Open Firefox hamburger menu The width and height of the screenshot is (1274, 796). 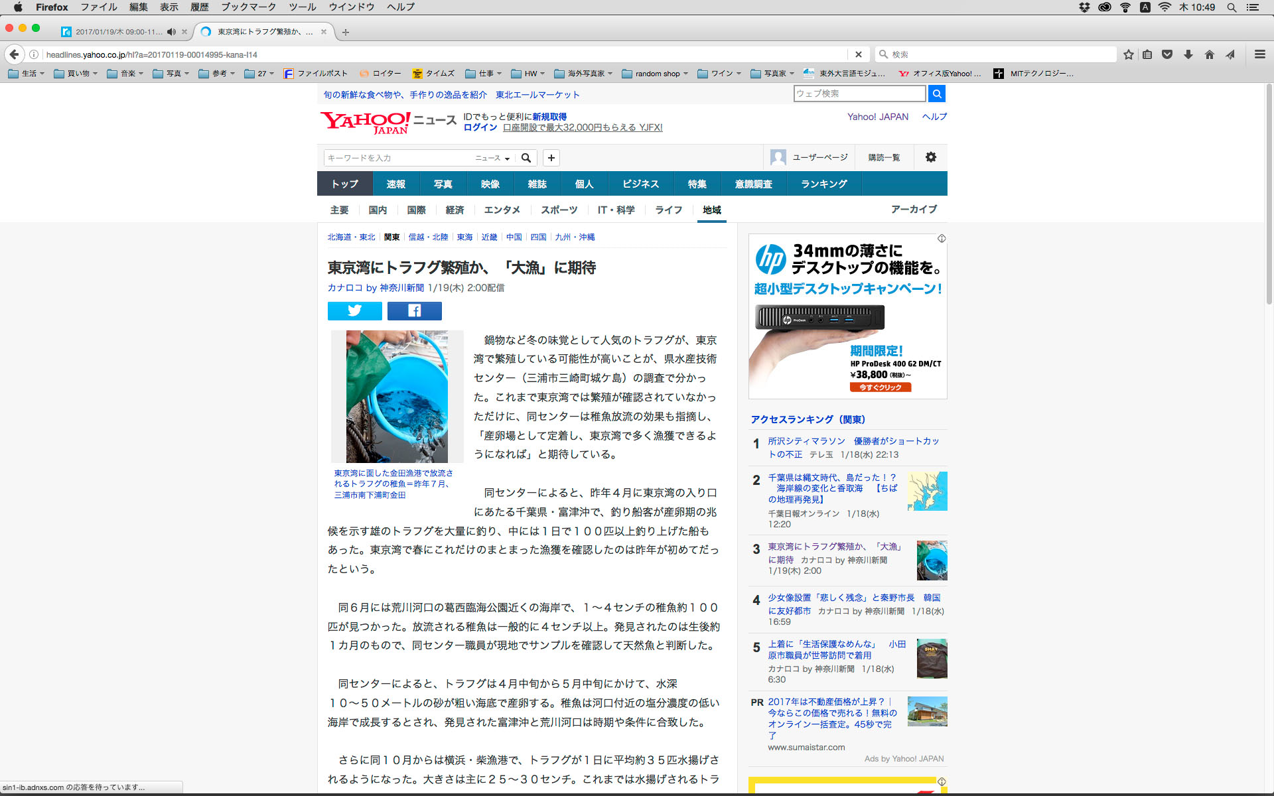point(1259,54)
